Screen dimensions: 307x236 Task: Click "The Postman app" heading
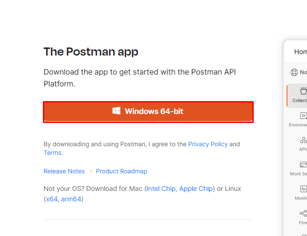pos(91,52)
